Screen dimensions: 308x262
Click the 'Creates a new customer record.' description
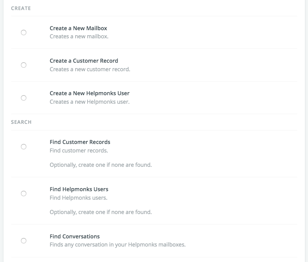(90, 69)
